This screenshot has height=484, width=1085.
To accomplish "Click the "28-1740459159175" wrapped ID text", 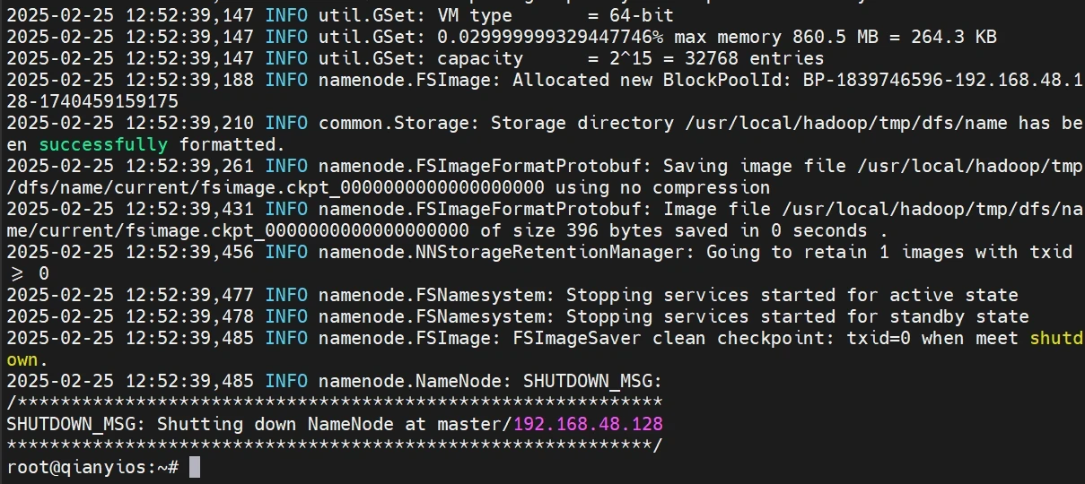I will point(92,101).
